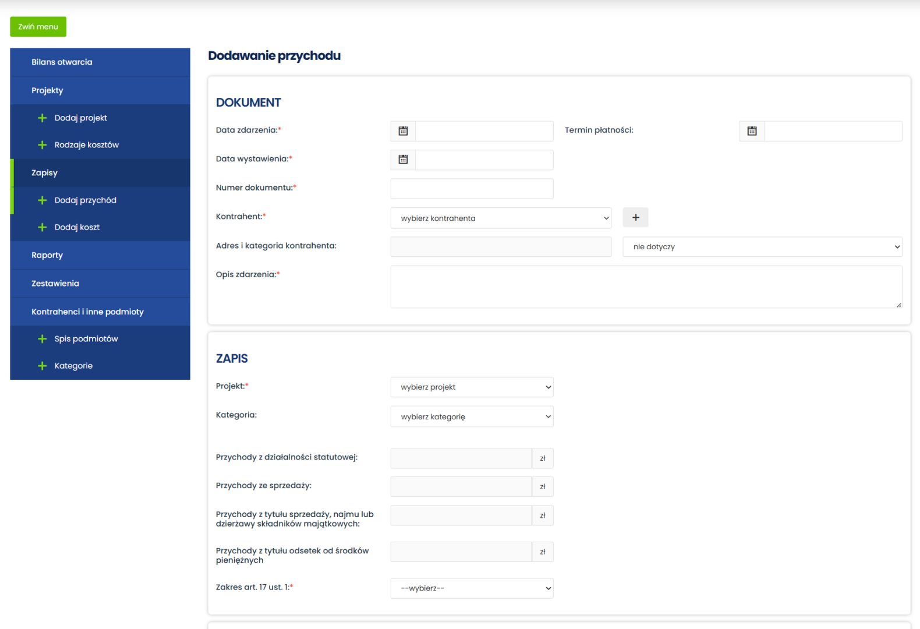Go to Kategorie link
Screen dimensions: 920x629
(73, 366)
